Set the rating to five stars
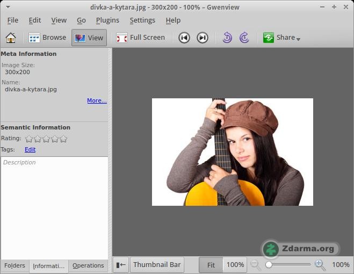The image size is (354, 274). [63, 139]
